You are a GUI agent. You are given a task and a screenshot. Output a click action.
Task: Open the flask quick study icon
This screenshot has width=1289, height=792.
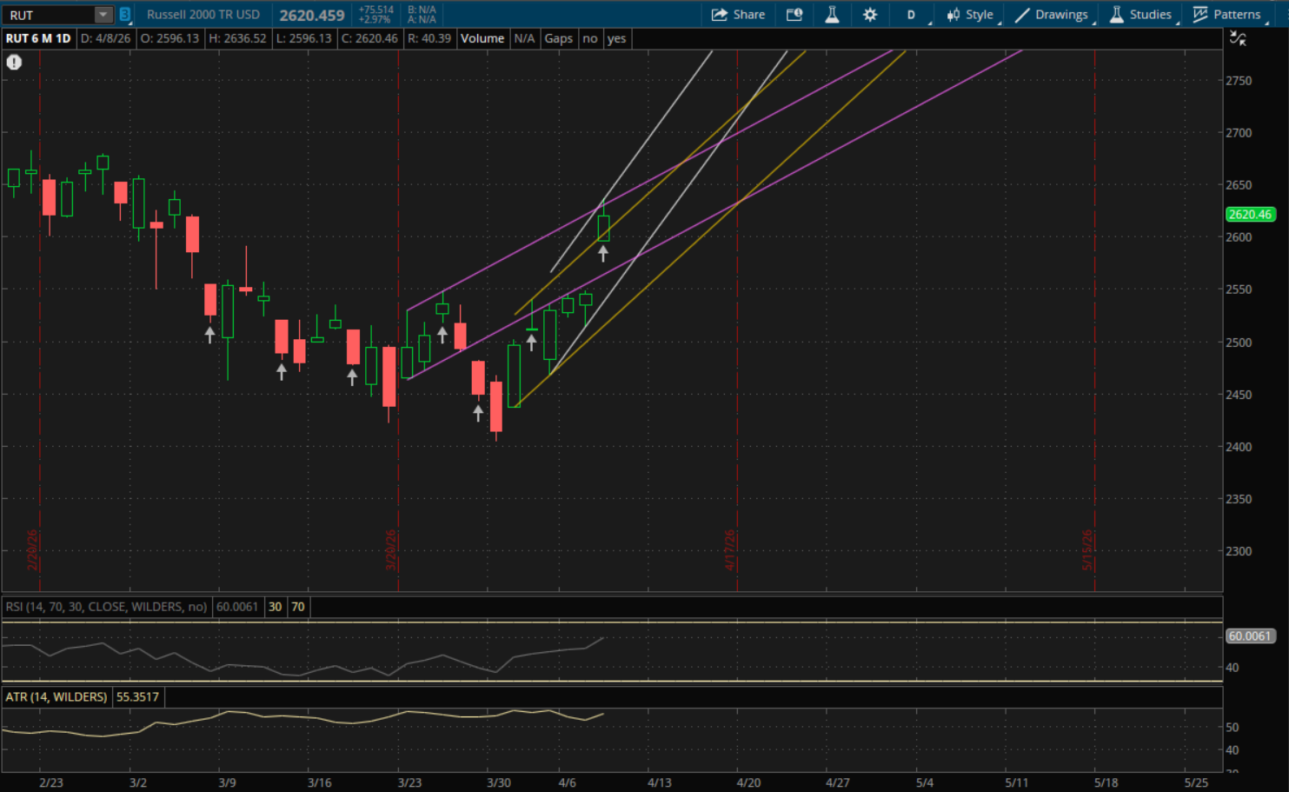[x=832, y=15]
